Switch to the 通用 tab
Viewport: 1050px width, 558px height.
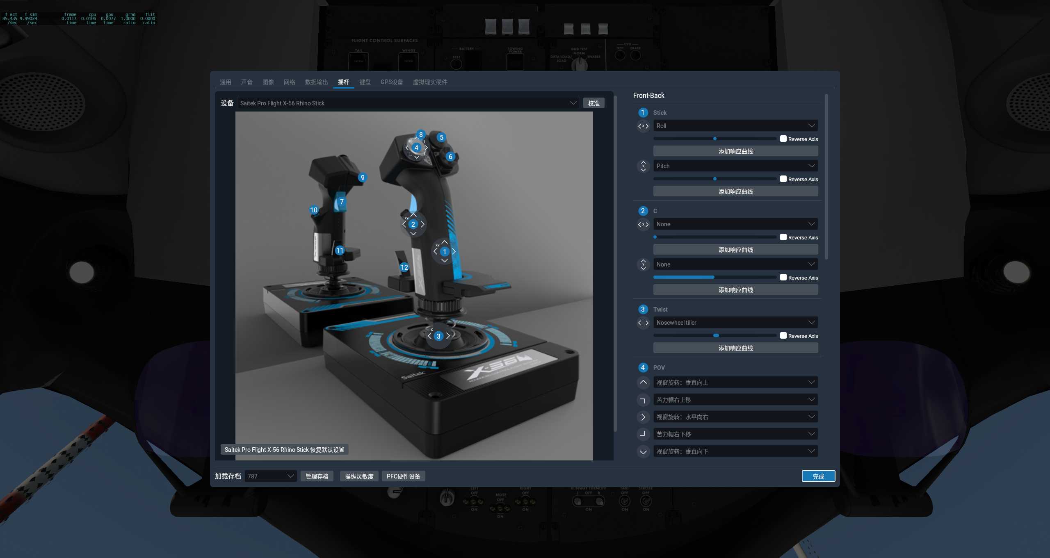tap(225, 82)
